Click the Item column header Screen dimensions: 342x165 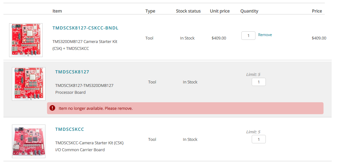tap(57, 11)
